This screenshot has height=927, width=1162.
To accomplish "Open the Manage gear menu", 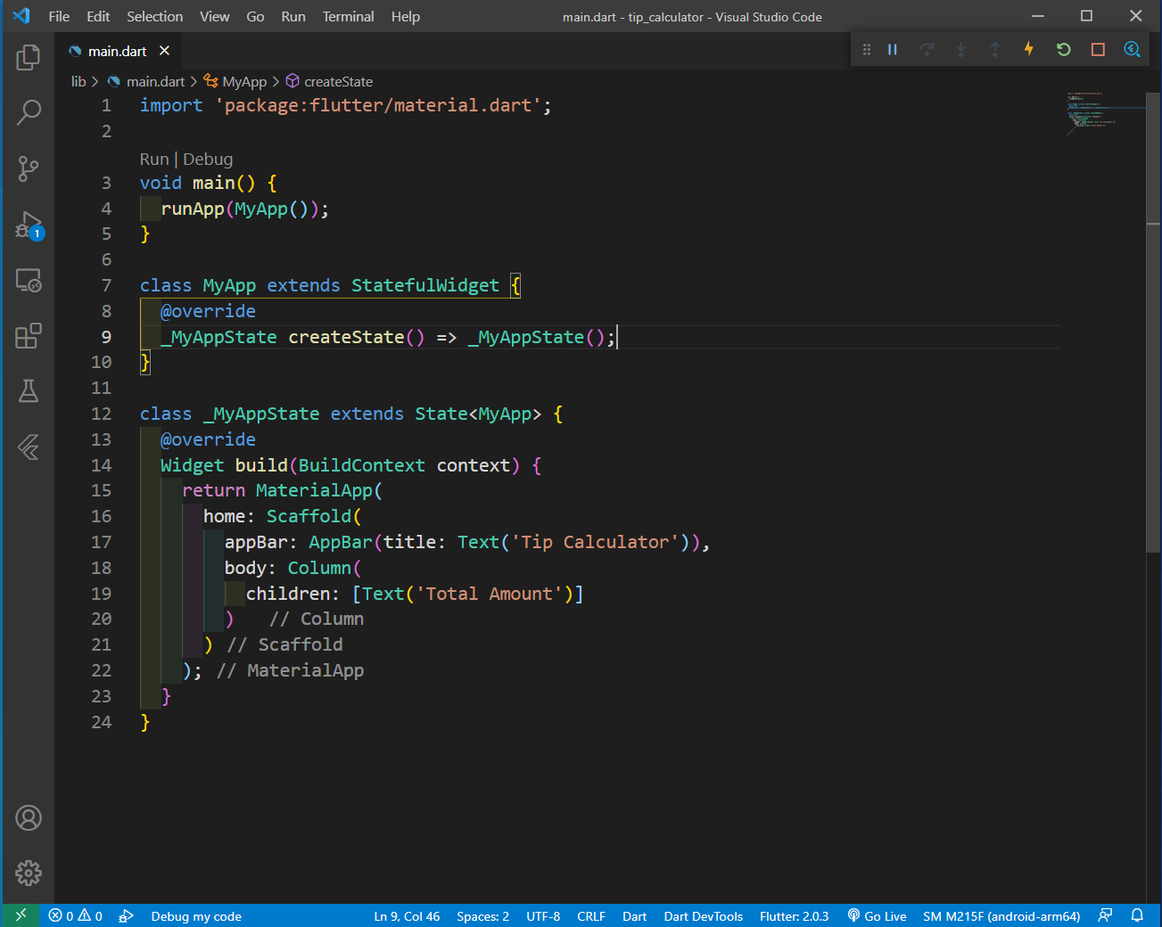I will tap(29, 874).
